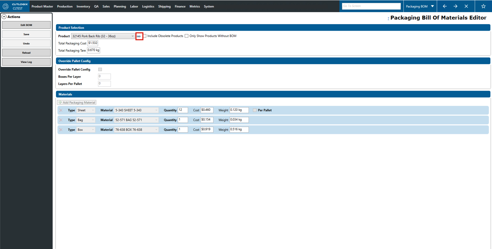492x249 pixels.
Task: Expand the Packaging BOM screen dropdown
Action: point(432,6)
